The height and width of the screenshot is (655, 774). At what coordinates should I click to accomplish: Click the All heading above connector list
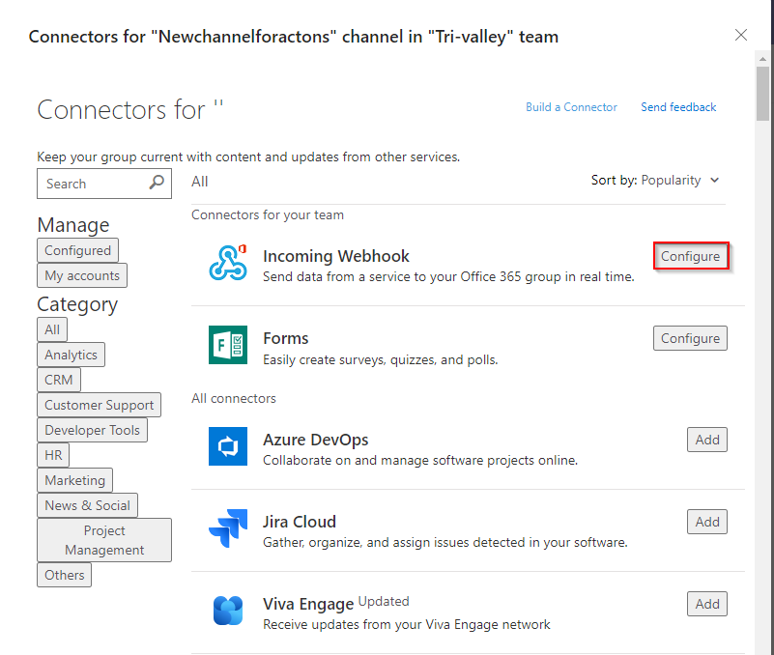(x=200, y=182)
